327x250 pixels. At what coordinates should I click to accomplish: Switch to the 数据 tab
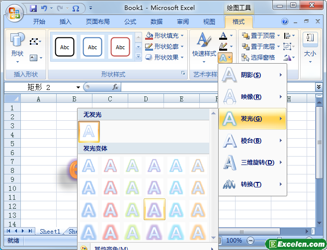point(157,21)
